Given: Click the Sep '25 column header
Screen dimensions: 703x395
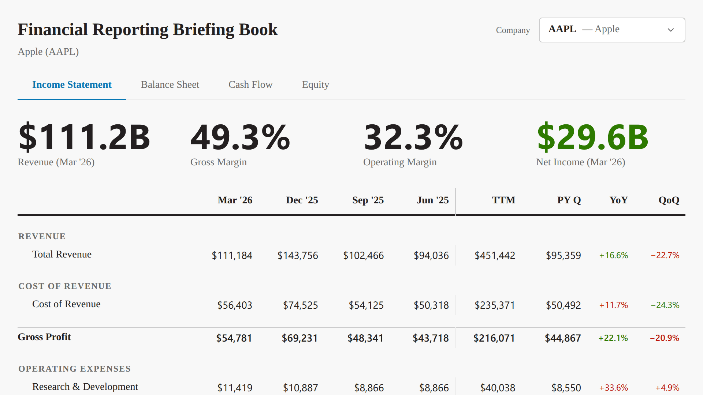Looking at the screenshot, I should [368, 200].
